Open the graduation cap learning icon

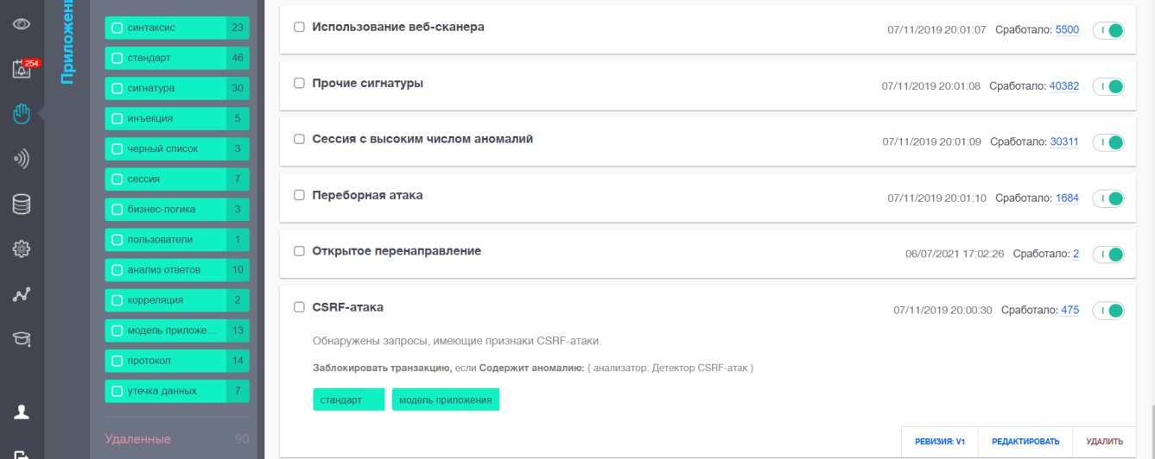tap(22, 340)
